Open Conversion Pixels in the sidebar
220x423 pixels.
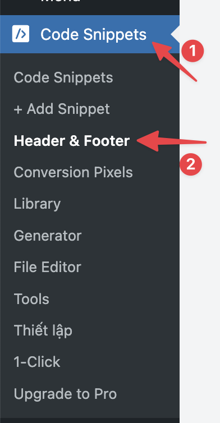pos(73,172)
